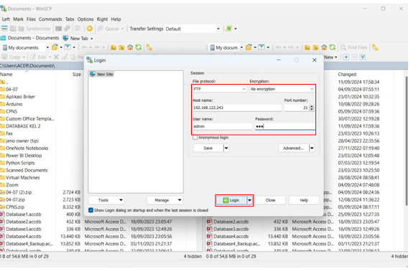Screen dimensions: 411x274
Task: Uncheck Show Login dialog on startup
Action: click(x=91, y=210)
